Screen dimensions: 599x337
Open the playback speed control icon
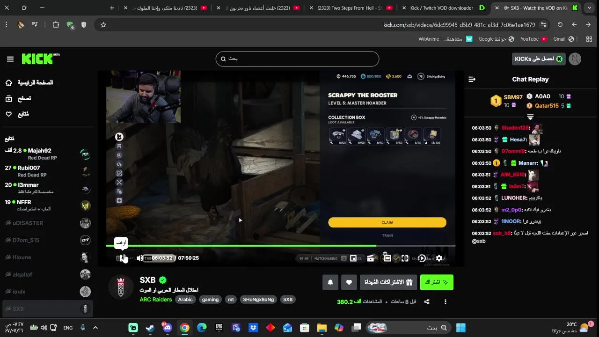coord(422,258)
